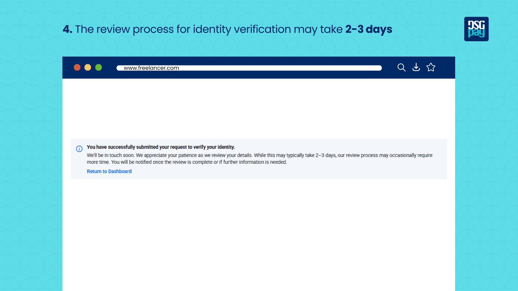Viewport: 518px width, 291px height.
Task: Select the notification banner area
Action: click(x=259, y=159)
